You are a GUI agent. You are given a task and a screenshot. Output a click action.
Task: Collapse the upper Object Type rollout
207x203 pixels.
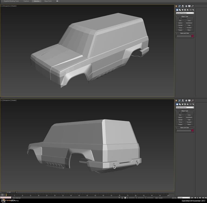click(185, 16)
